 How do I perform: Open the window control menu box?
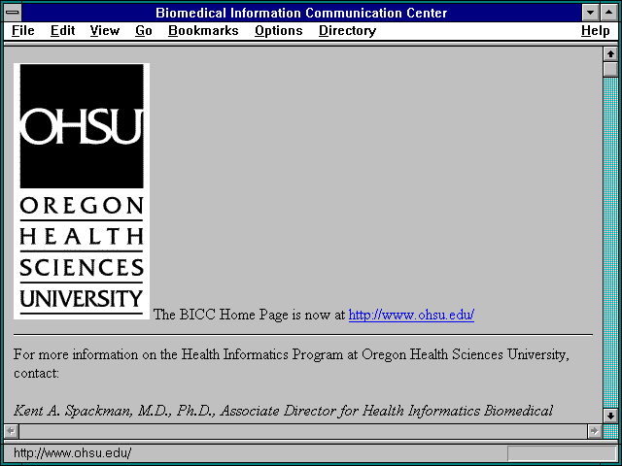pyautogui.click(x=13, y=13)
